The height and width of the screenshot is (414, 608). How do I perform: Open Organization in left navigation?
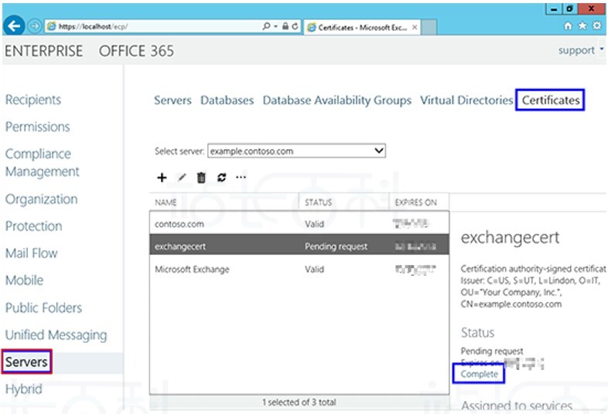click(42, 199)
